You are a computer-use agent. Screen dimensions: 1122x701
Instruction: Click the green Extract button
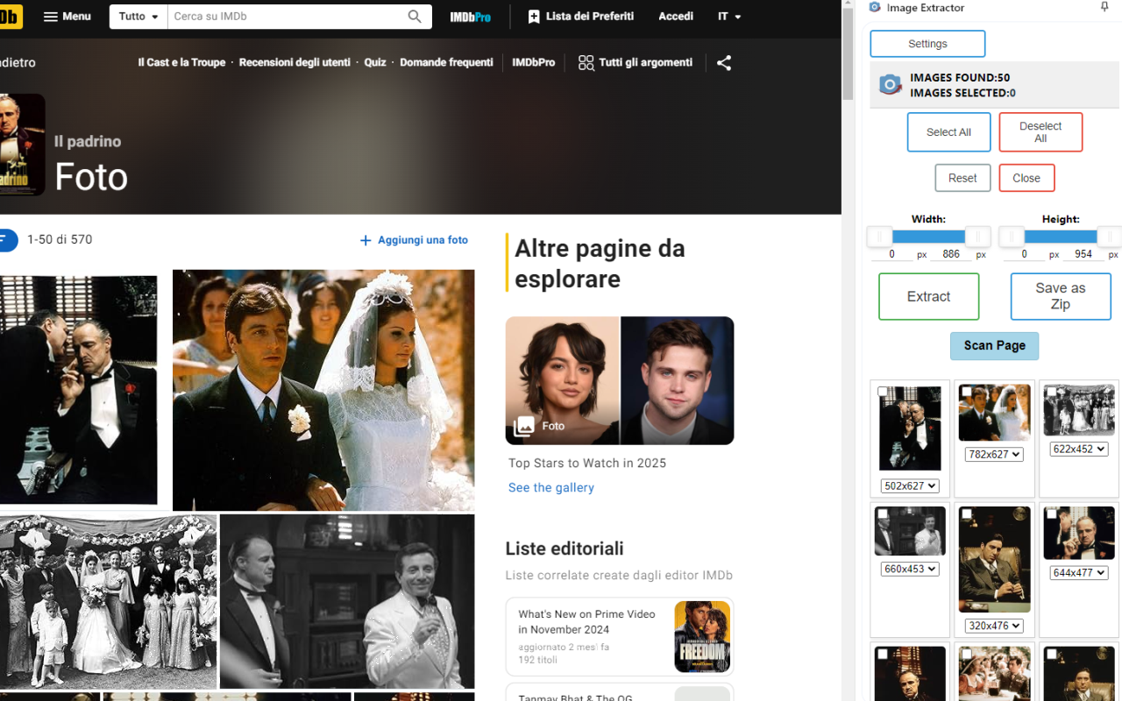928,296
